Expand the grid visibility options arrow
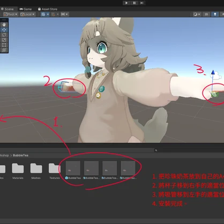Viewport: 224px width, 224px height. [x=48, y=14]
